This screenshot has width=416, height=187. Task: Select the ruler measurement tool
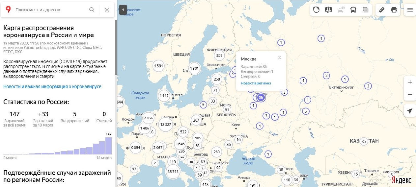(x=382, y=10)
